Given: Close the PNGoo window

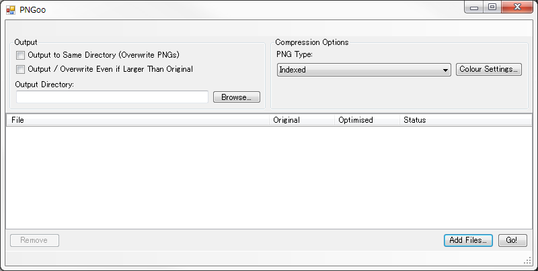Looking at the screenshot, I should coord(516,7).
